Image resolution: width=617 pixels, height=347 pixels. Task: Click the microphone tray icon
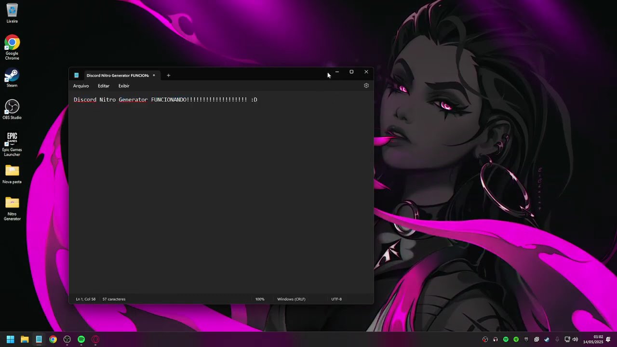[557, 339]
